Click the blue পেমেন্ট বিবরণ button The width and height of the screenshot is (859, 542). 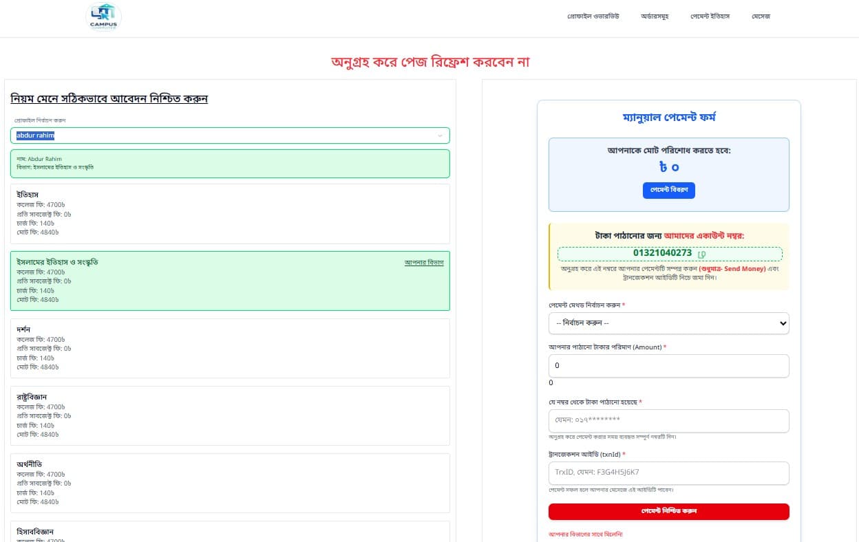pyautogui.click(x=668, y=191)
